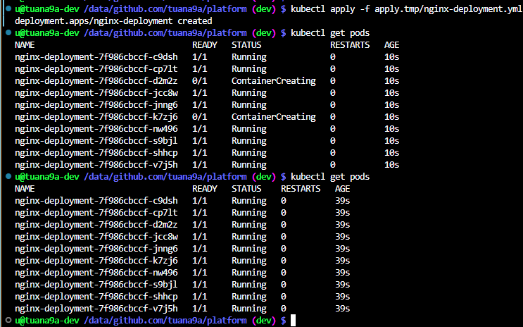Image resolution: width=523 pixels, height=327 pixels.
Task: Click the first 'kubectl get pods' command text
Action: pyautogui.click(x=330, y=33)
